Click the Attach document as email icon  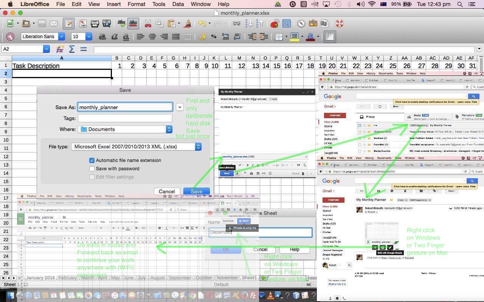pyautogui.click(x=54, y=23)
